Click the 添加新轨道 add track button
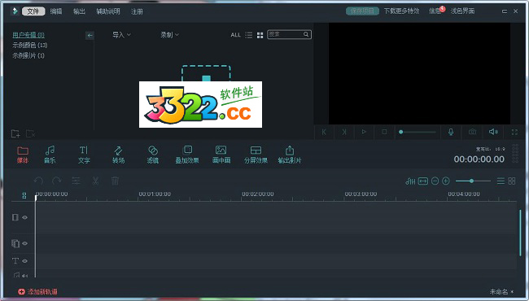Viewport: 529px width, 301px height. 37,291
